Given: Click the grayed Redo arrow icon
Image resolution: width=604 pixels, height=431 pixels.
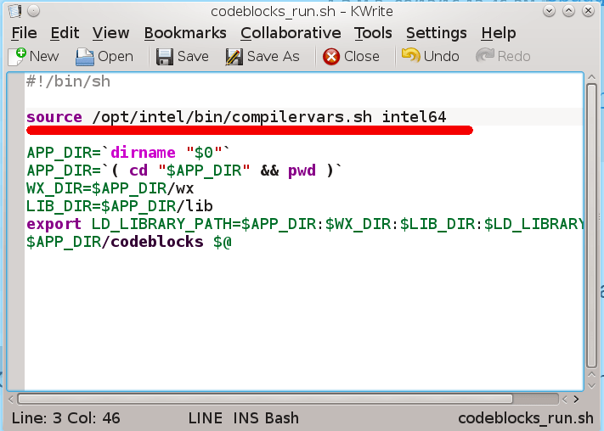Looking at the screenshot, I should [x=484, y=55].
